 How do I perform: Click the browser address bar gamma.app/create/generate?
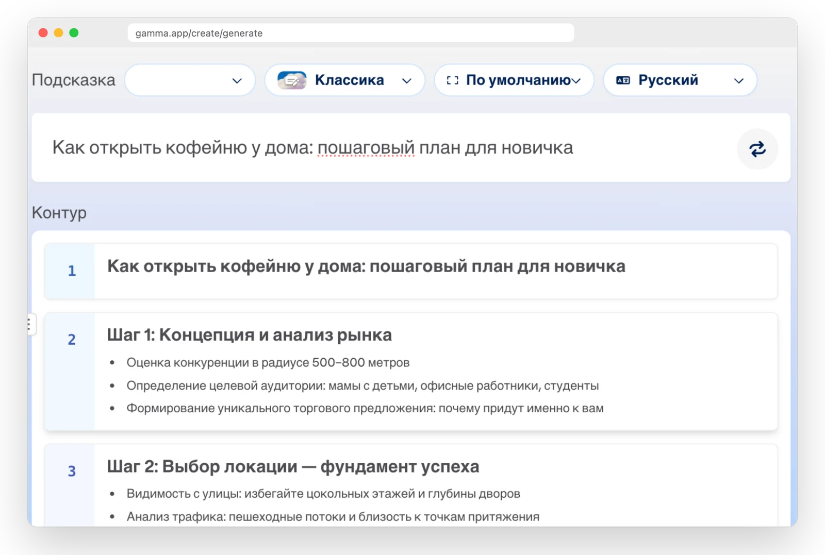351,33
